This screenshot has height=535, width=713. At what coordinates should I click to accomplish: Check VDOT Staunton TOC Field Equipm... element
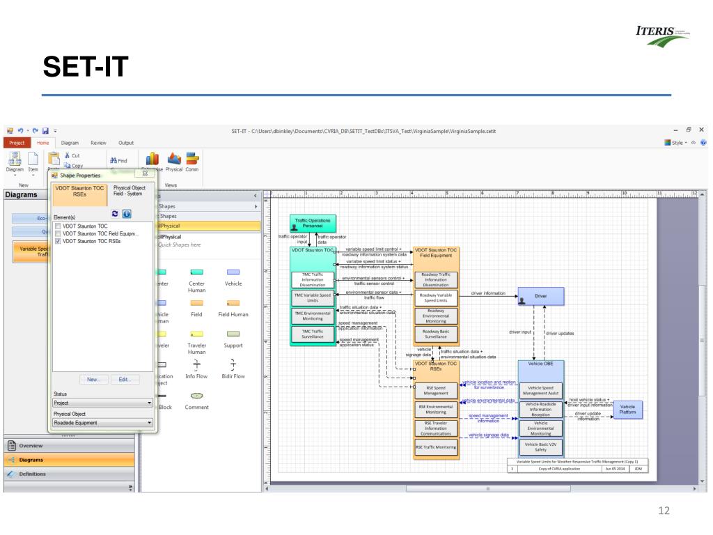(58, 234)
